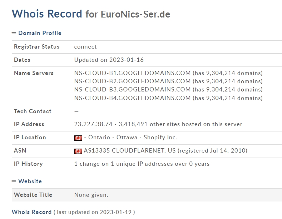
Task: Click the Website Title row label
Action: (x=33, y=195)
